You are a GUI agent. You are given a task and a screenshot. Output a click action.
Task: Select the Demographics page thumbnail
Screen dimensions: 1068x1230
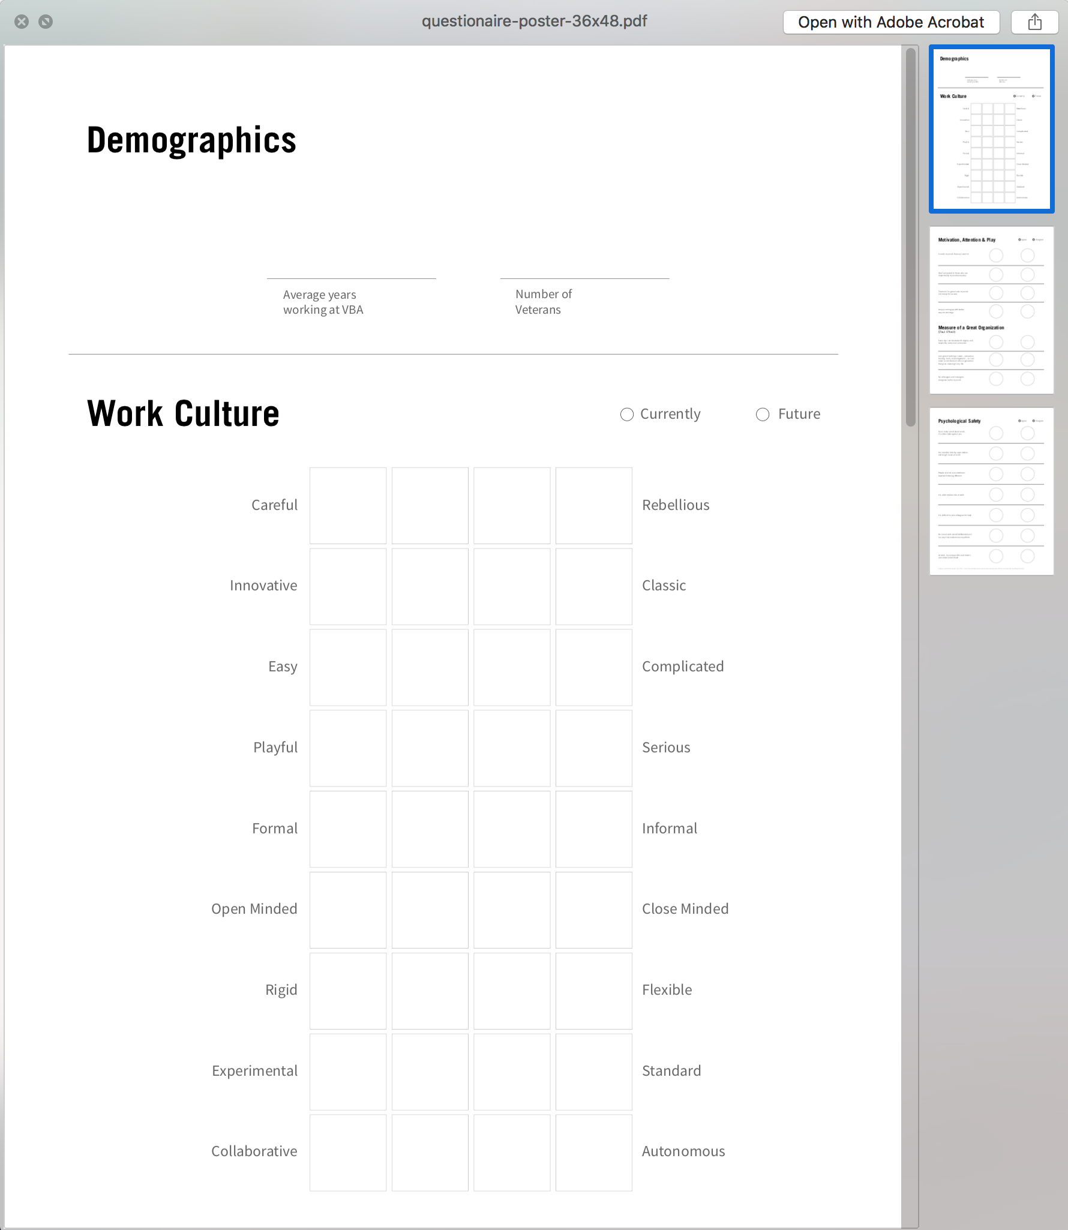tap(991, 129)
